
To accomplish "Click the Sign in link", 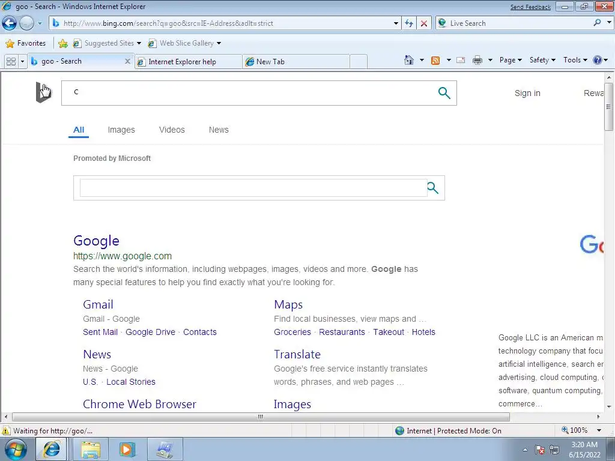I will click(x=527, y=93).
